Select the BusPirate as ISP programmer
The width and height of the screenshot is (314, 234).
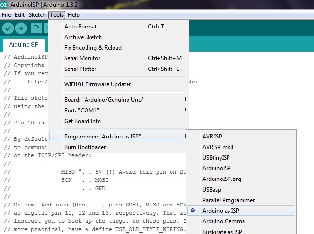click(242, 231)
